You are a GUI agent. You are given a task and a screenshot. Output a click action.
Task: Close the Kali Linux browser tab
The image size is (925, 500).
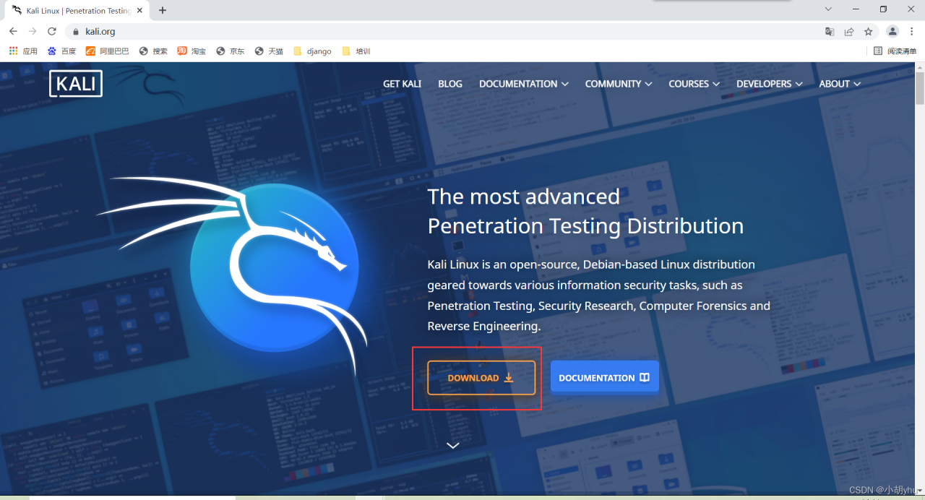pyautogui.click(x=139, y=11)
